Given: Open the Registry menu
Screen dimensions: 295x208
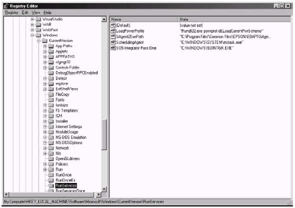Looking at the screenshot, I should (12, 12).
